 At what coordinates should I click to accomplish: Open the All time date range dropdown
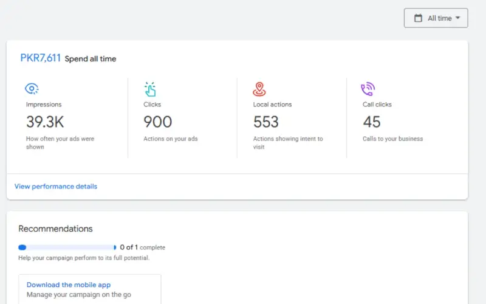(436, 18)
